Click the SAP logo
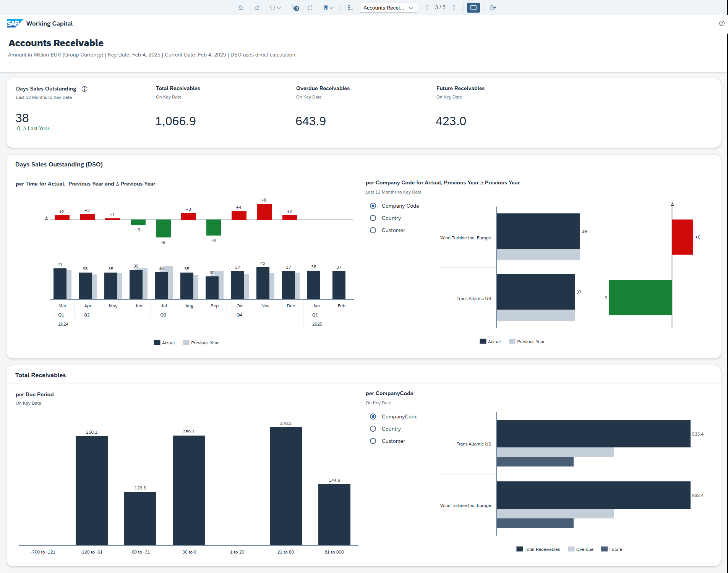 14,23
